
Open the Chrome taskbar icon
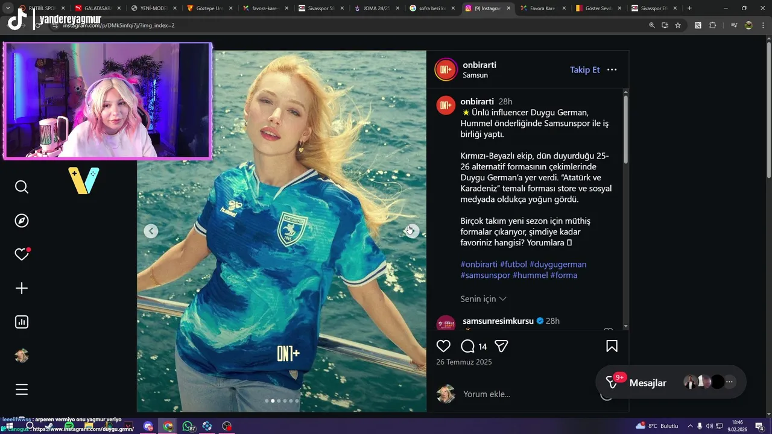pos(168,426)
